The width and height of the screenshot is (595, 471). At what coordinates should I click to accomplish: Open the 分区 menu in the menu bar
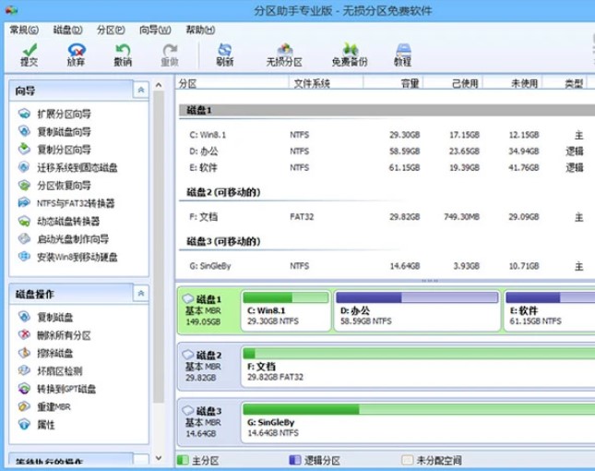pyautogui.click(x=110, y=30)
